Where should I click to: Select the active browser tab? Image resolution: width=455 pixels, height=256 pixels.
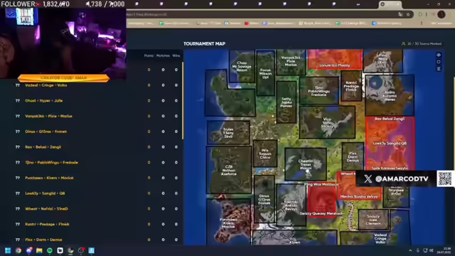[x=390, y=4]
